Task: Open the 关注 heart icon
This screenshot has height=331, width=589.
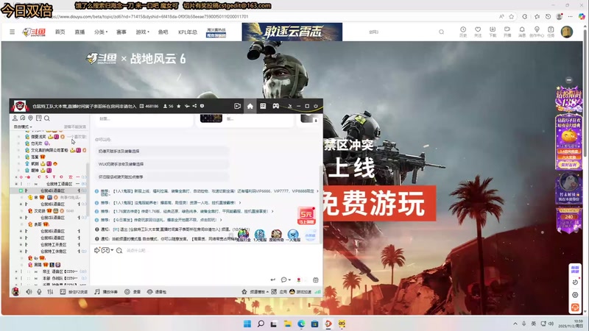Action: point(478,32)
